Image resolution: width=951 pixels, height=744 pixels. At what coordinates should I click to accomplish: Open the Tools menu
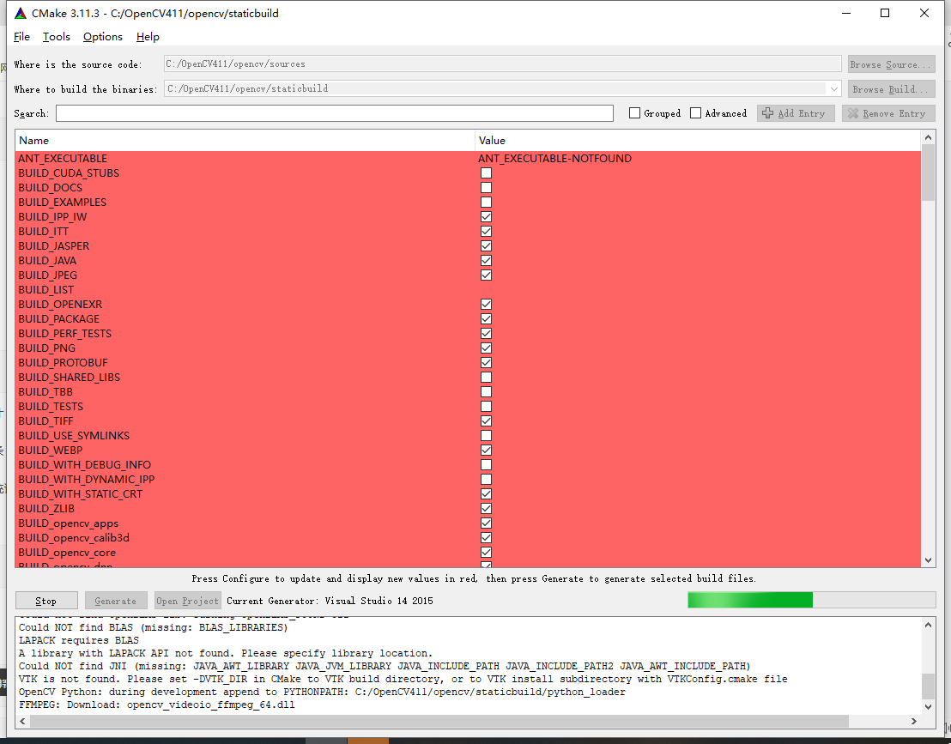56,37
